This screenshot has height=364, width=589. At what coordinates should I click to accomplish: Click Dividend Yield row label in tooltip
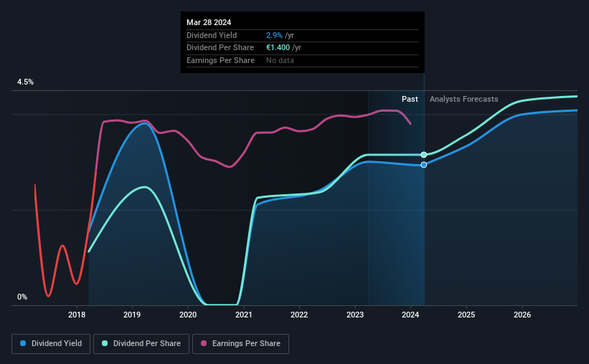click(x=212, y=35)
